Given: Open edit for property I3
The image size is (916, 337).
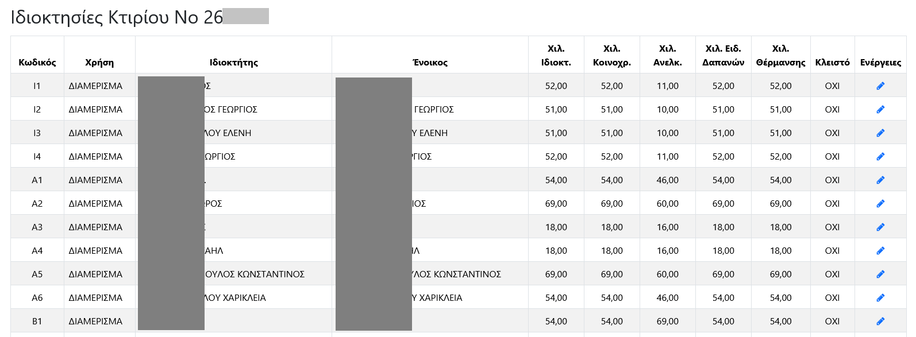Looking at the screenshot, I should 880,133.
